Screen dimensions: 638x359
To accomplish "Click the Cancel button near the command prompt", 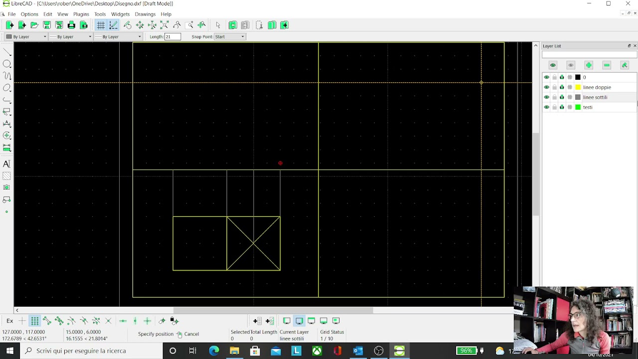I will point(188,334).
